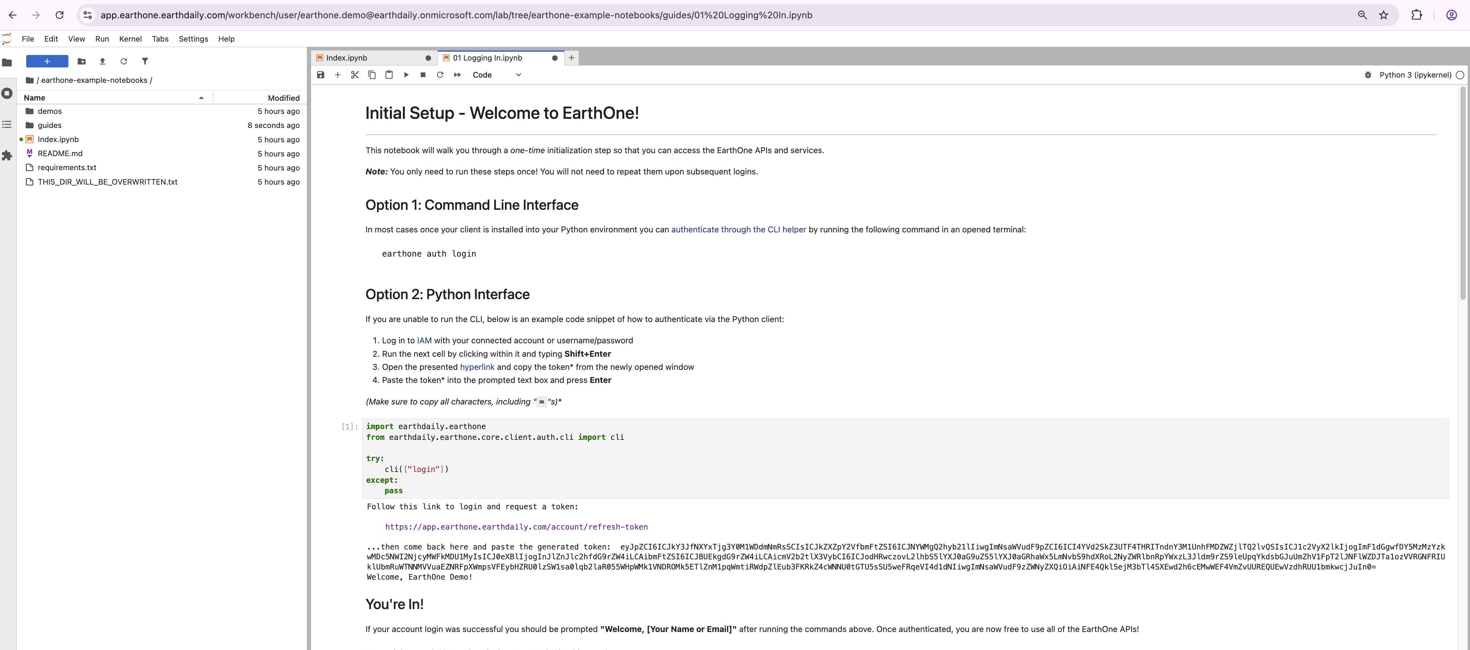
Task: Focus the browser address bar URL
Action: 457,15
